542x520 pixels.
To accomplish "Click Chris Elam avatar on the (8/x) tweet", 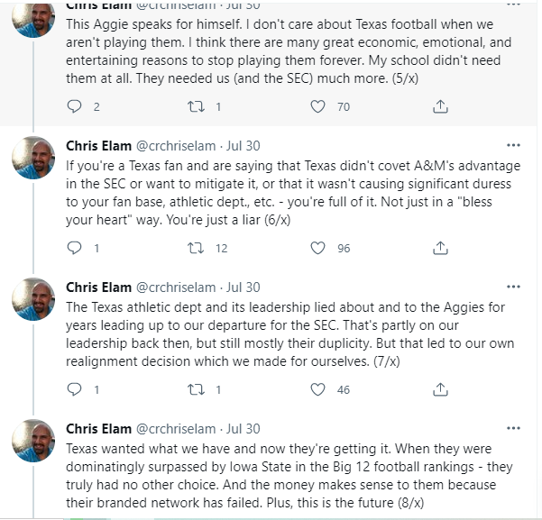I will (33, 441).
